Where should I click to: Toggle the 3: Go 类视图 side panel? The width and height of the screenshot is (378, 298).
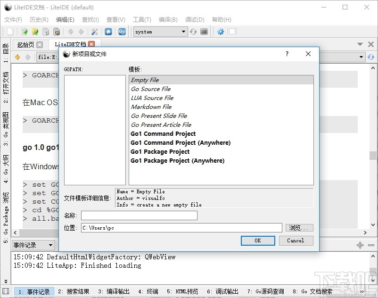[6, 129]
